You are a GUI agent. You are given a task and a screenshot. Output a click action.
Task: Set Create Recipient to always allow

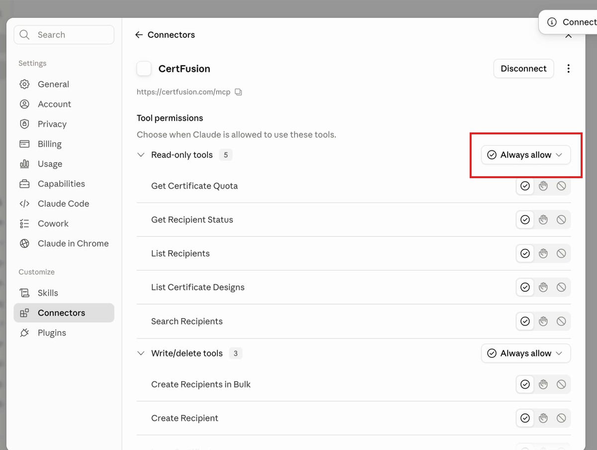(x=525, y=418)
